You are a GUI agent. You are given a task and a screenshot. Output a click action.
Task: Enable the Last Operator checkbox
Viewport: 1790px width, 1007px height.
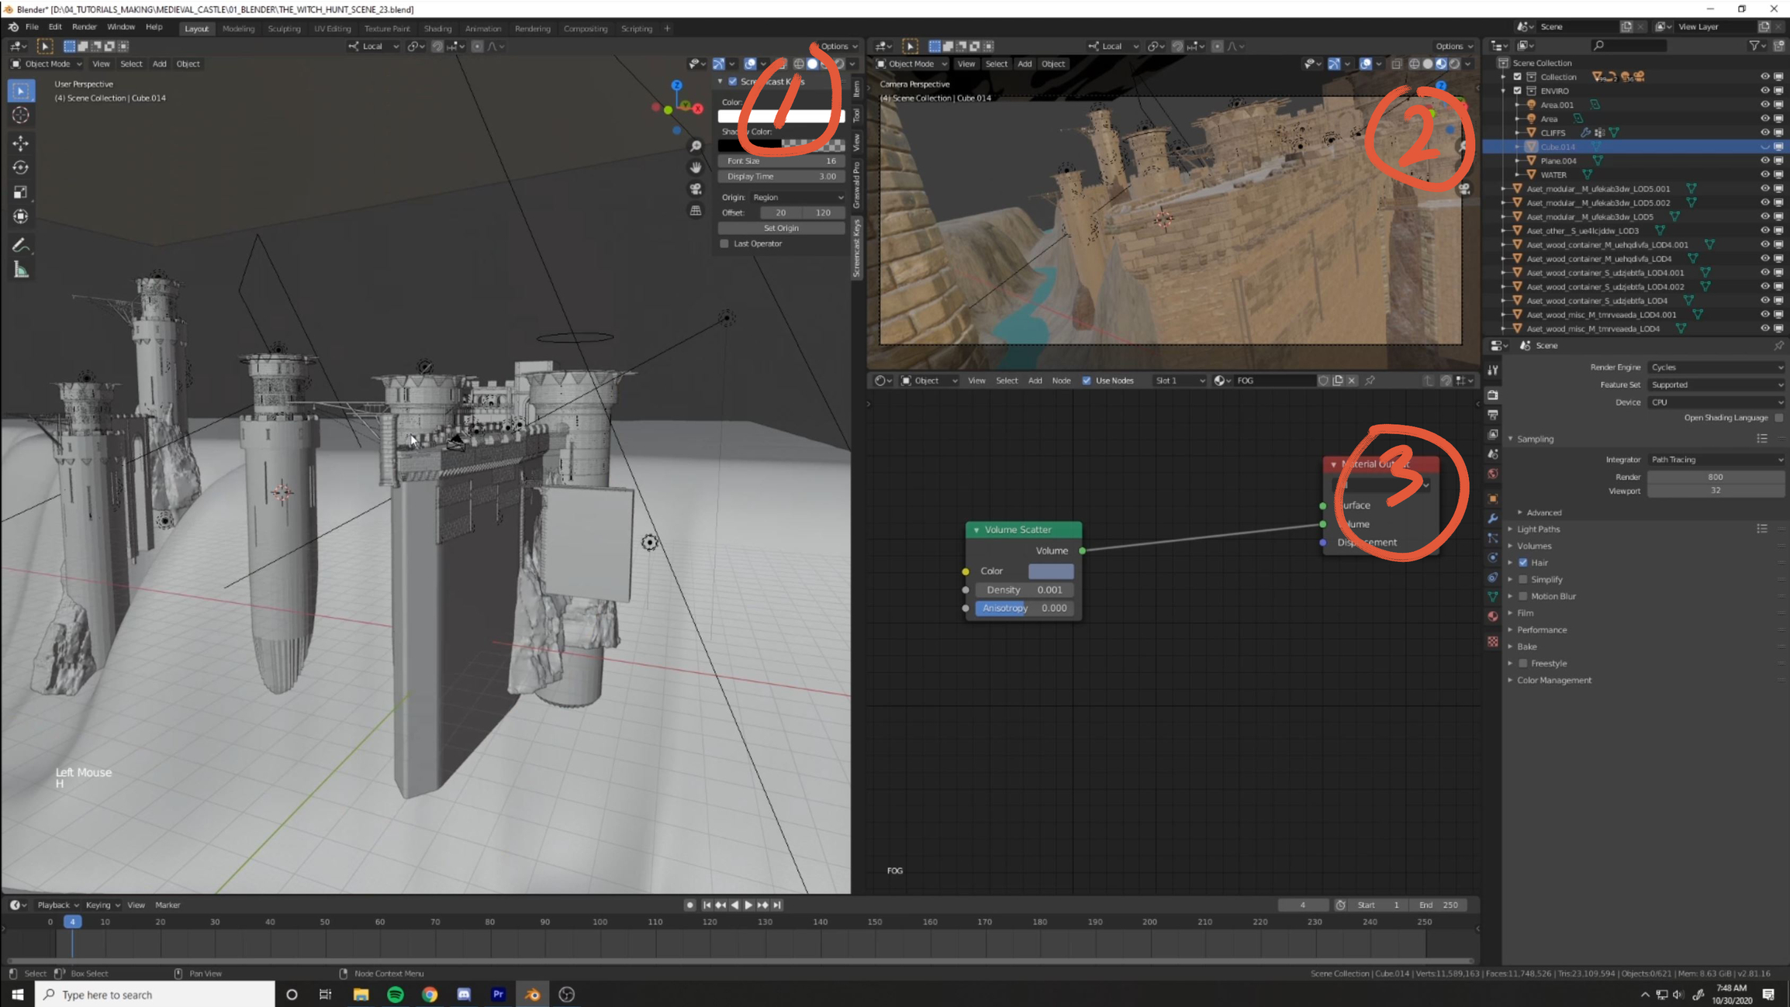[724, 243]
